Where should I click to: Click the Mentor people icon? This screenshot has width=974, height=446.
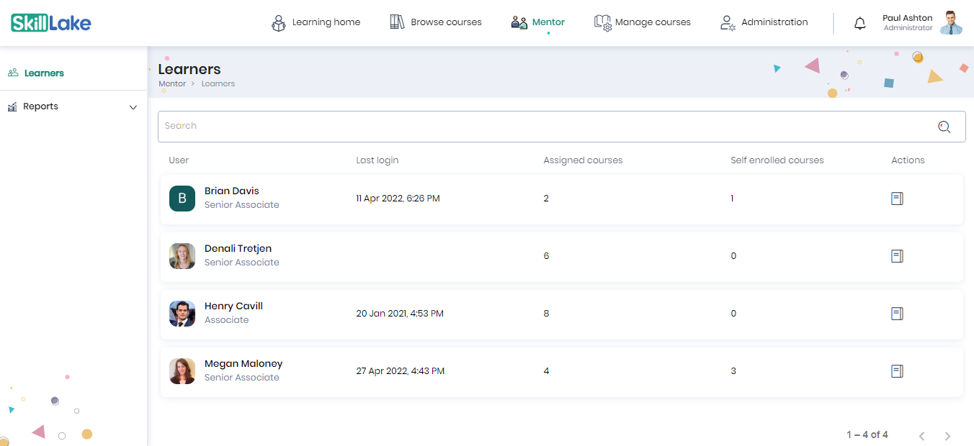tap(519, 22)
